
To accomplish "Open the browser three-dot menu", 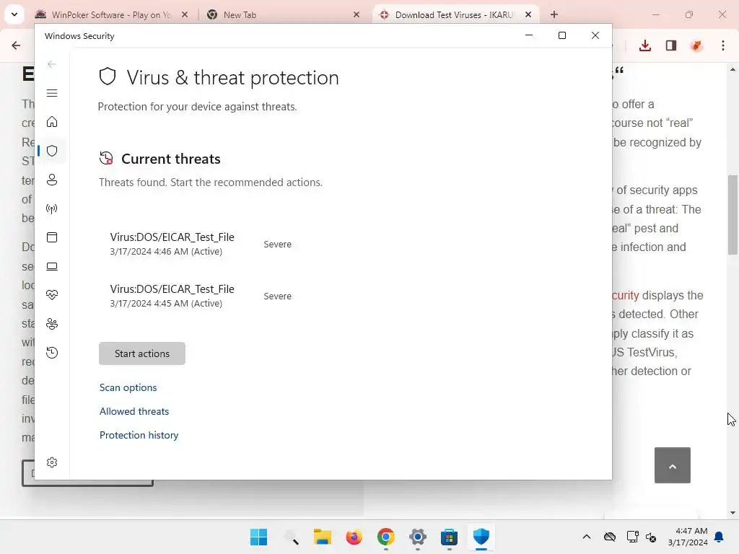I will click(x=723, y=45).
